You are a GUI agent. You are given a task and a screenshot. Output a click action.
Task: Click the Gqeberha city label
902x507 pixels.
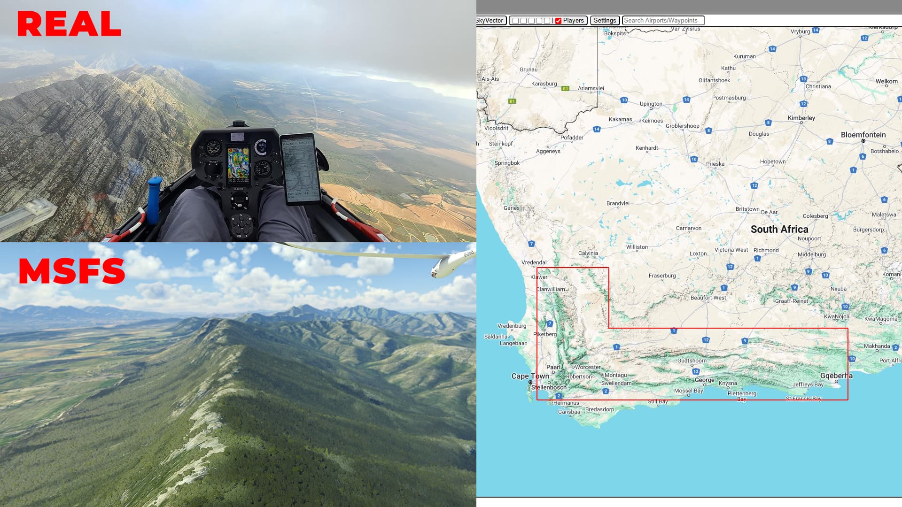[836, 376]
